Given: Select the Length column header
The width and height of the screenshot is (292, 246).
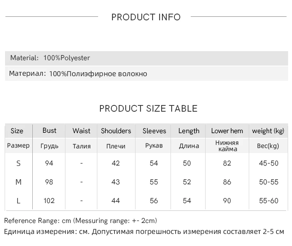Looking at the screenshot, I should 189,131.
